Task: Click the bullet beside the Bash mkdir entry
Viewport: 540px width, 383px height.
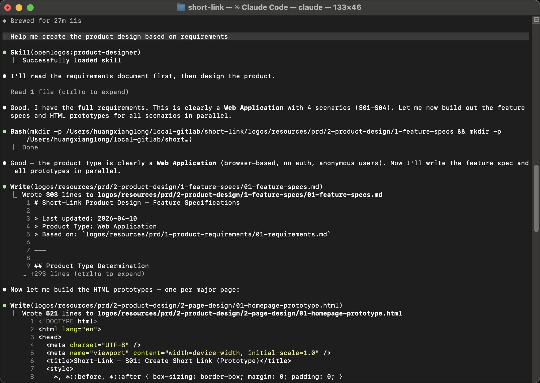Action: click(4, 131)
